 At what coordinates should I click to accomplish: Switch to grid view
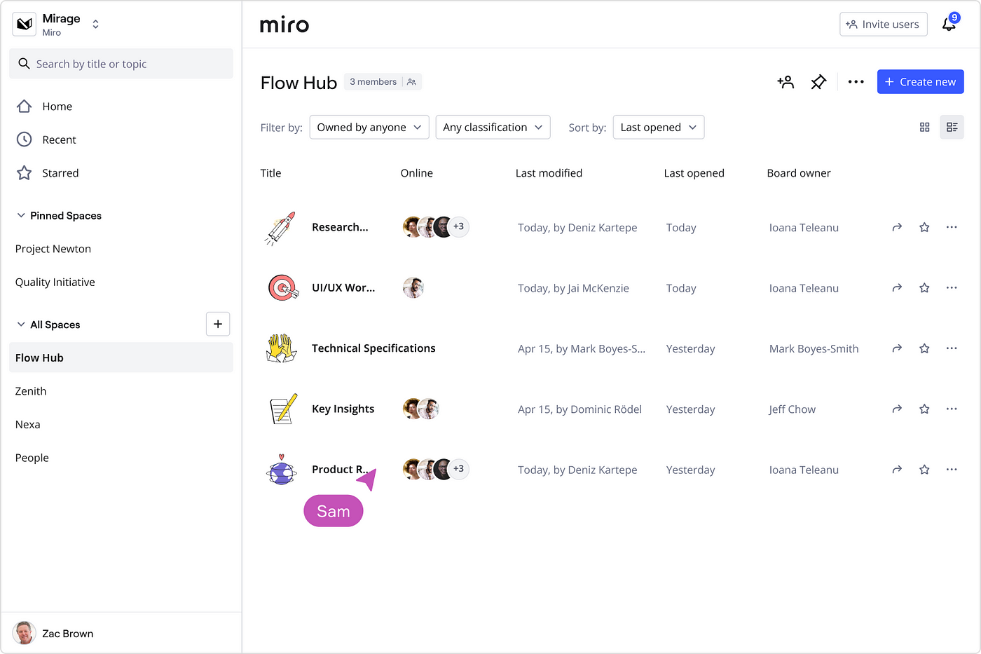click(925, 127)
